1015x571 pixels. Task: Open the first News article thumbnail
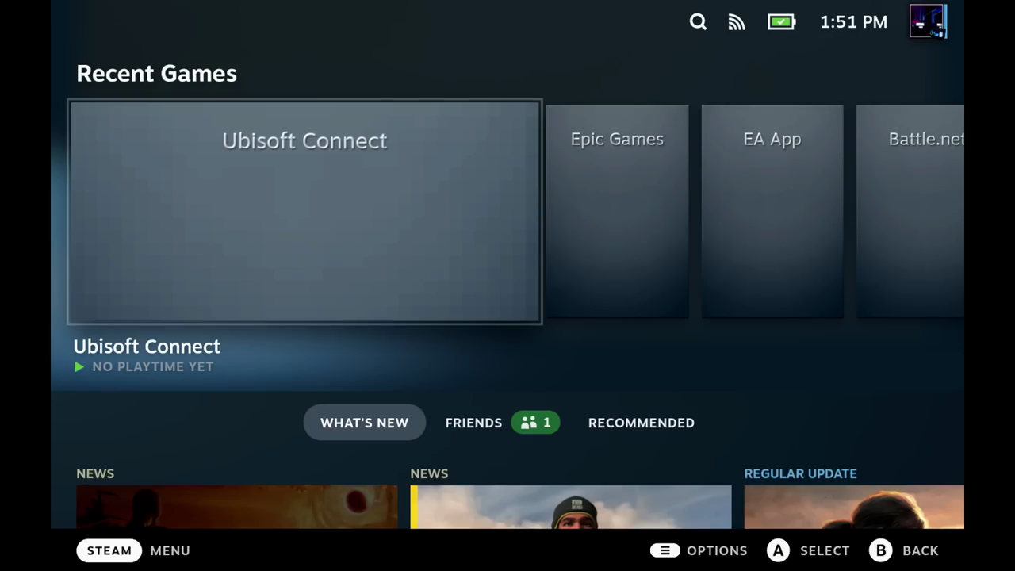click(x=237, y=507)
